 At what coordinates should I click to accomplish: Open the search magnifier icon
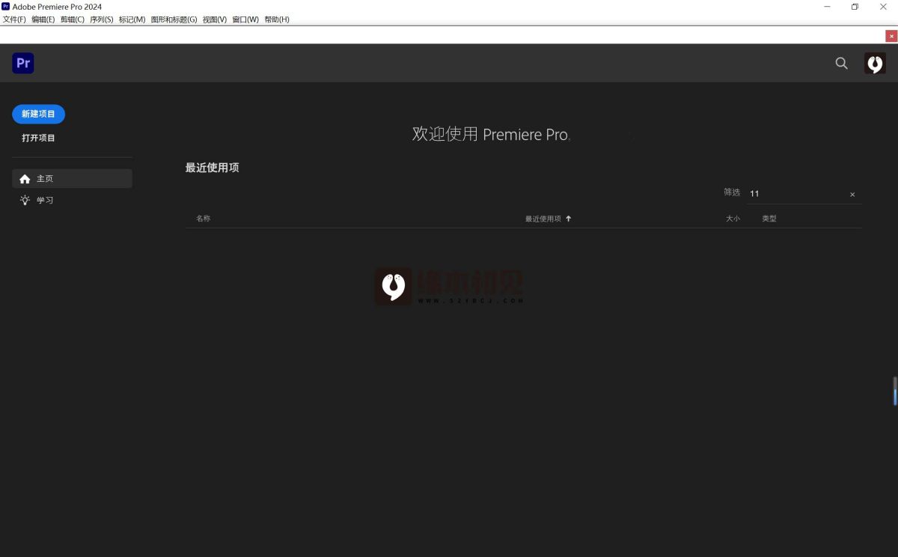(841, 64)
